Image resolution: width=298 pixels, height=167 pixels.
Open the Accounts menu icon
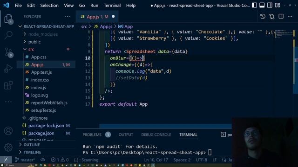pyautogui.click(x=8, y=131)
